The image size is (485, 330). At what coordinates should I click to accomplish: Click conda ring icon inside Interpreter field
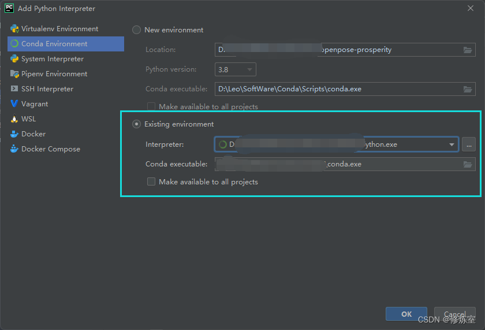(223, 144)
